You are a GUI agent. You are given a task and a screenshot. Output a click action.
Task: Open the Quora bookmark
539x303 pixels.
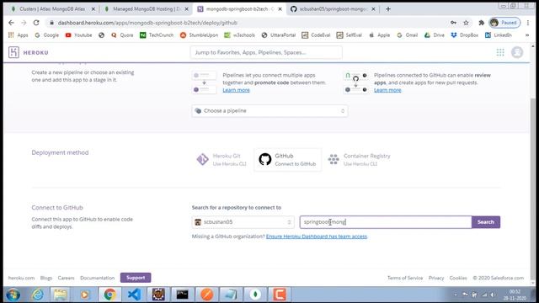tap(122, 35)
